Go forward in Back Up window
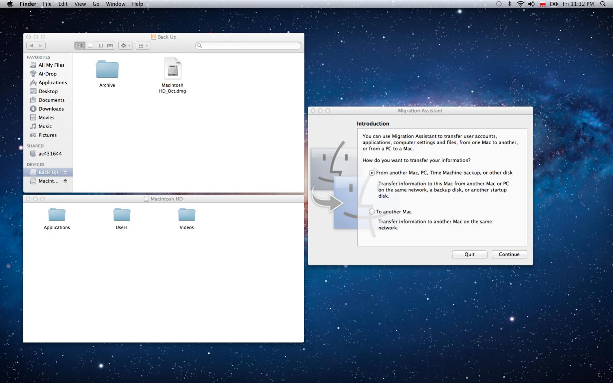The image size is (613, 383). [x=41, y=46]
